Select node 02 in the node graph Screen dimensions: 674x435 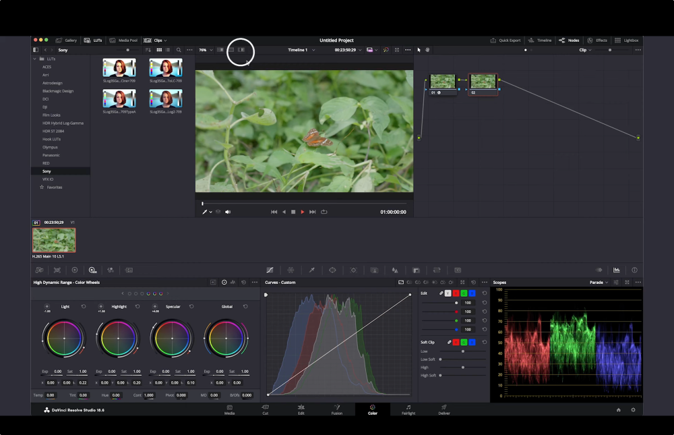[x=483, y=84]
